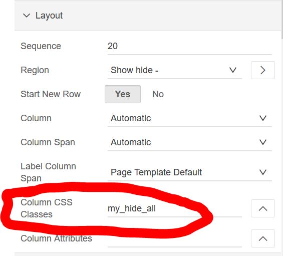Click the Column CSS Classes text field
Screen dimensions: 283x256
174,208
